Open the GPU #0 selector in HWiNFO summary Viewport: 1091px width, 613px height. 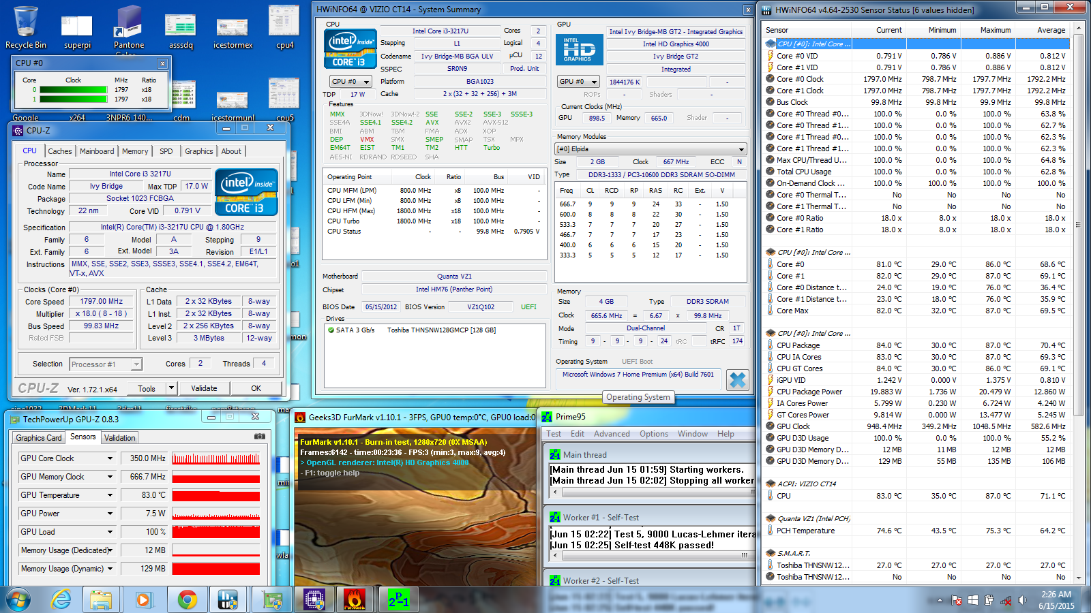coord(578,82)
